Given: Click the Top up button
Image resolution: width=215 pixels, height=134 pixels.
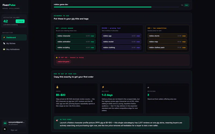Looking at the screenshot, I should [20, 21].
